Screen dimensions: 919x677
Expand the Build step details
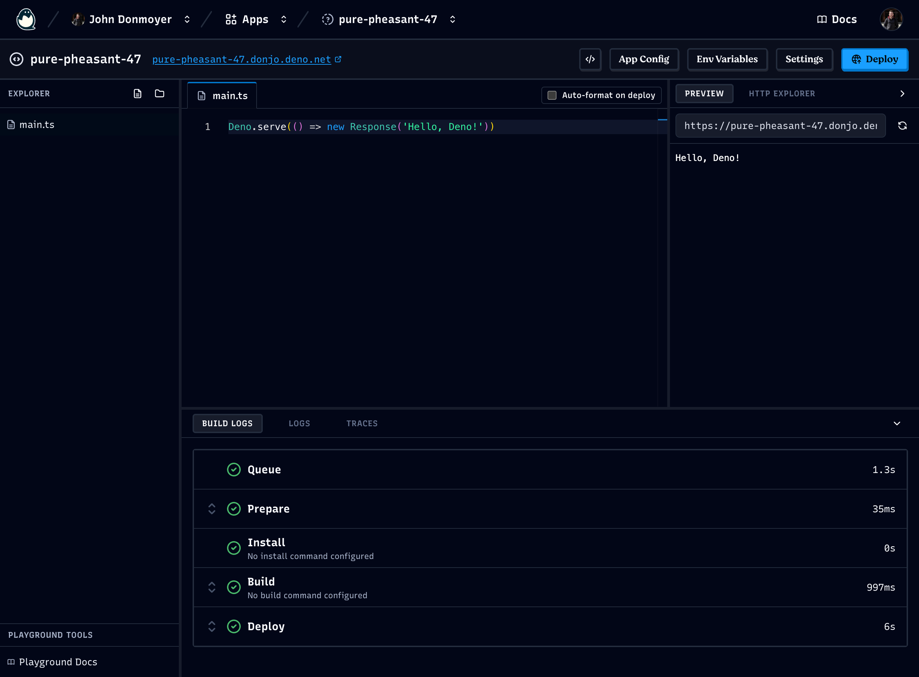(212, 587)
